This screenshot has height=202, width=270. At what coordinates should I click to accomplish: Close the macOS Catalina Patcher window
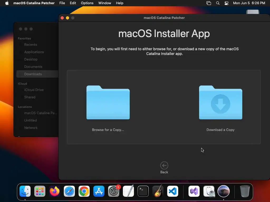(62, 18)
